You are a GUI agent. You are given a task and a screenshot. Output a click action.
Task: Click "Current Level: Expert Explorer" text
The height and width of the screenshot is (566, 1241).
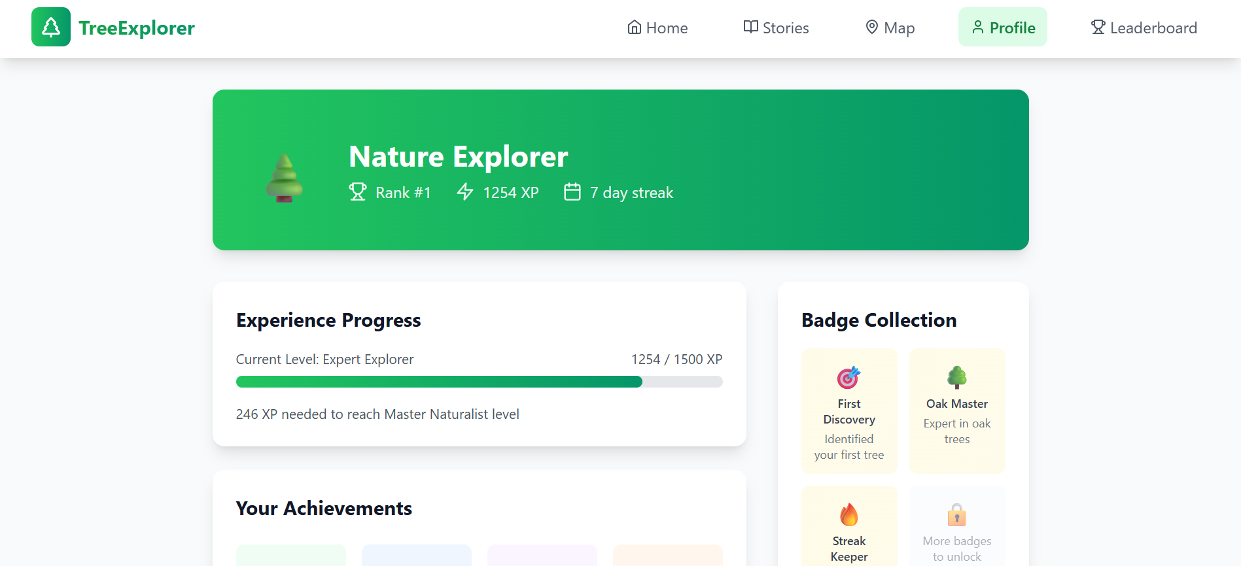coord(324,359)
